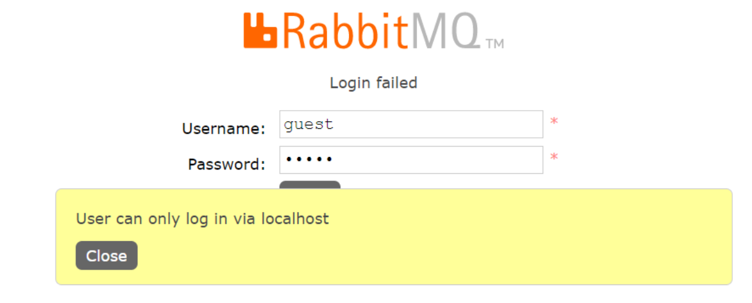Click the gray "MQ" part of the logo
Screen dimensions: 752x303
coord(445,32)
